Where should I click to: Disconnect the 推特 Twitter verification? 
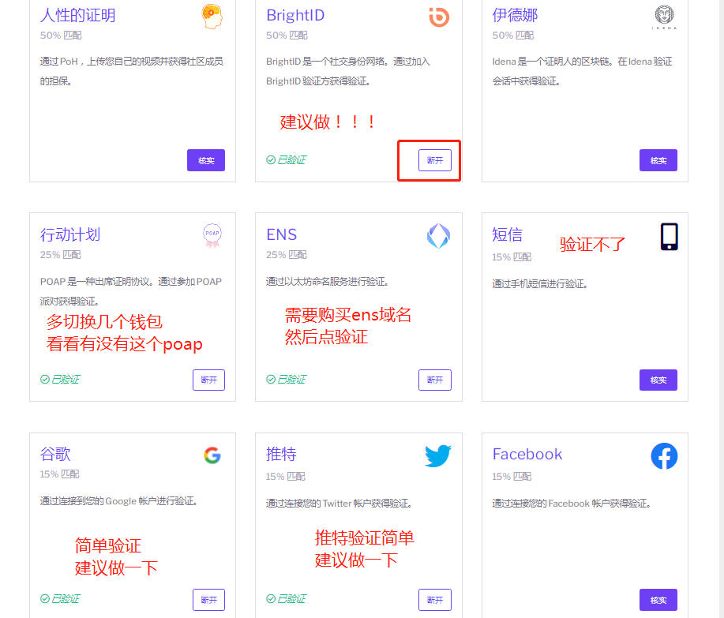click(434, 600)
